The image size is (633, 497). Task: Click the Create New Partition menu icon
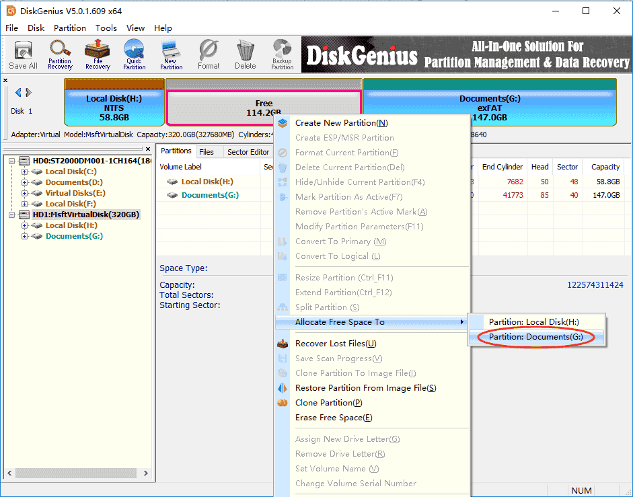[x=283, y=122]
